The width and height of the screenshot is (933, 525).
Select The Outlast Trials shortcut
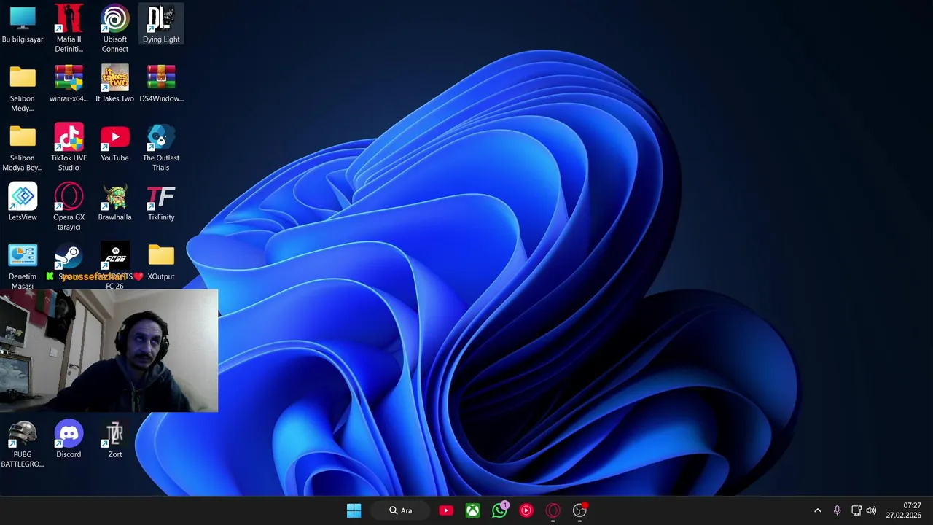161,147
